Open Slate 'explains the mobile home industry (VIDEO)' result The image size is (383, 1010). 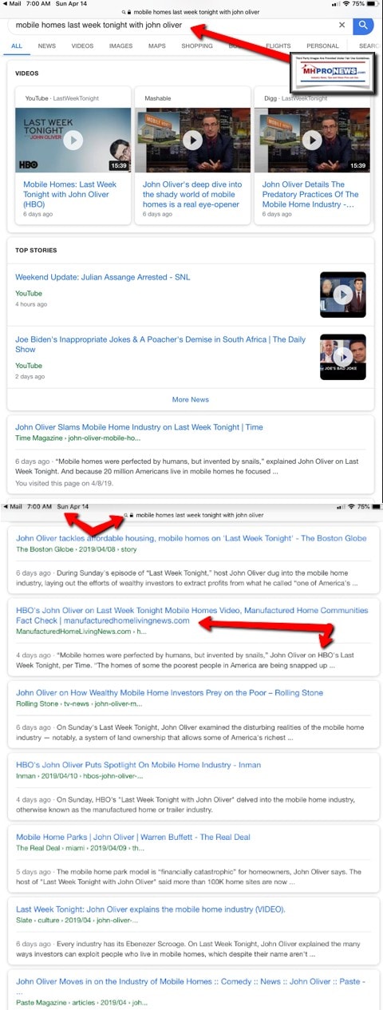coord(151,909)
